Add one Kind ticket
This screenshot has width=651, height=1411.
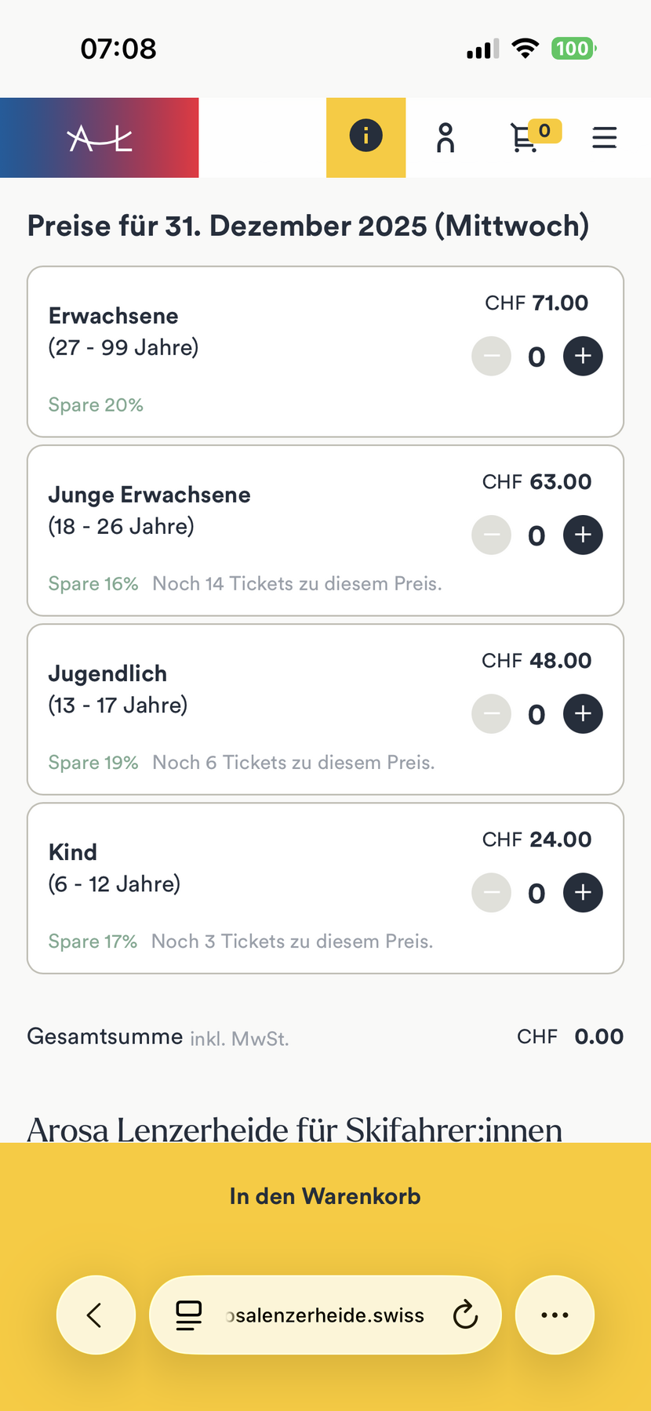tap(583, 893)
